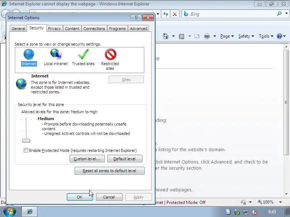Click the security level slider thumb
The image size is (290, 217).
click(26, 141)
